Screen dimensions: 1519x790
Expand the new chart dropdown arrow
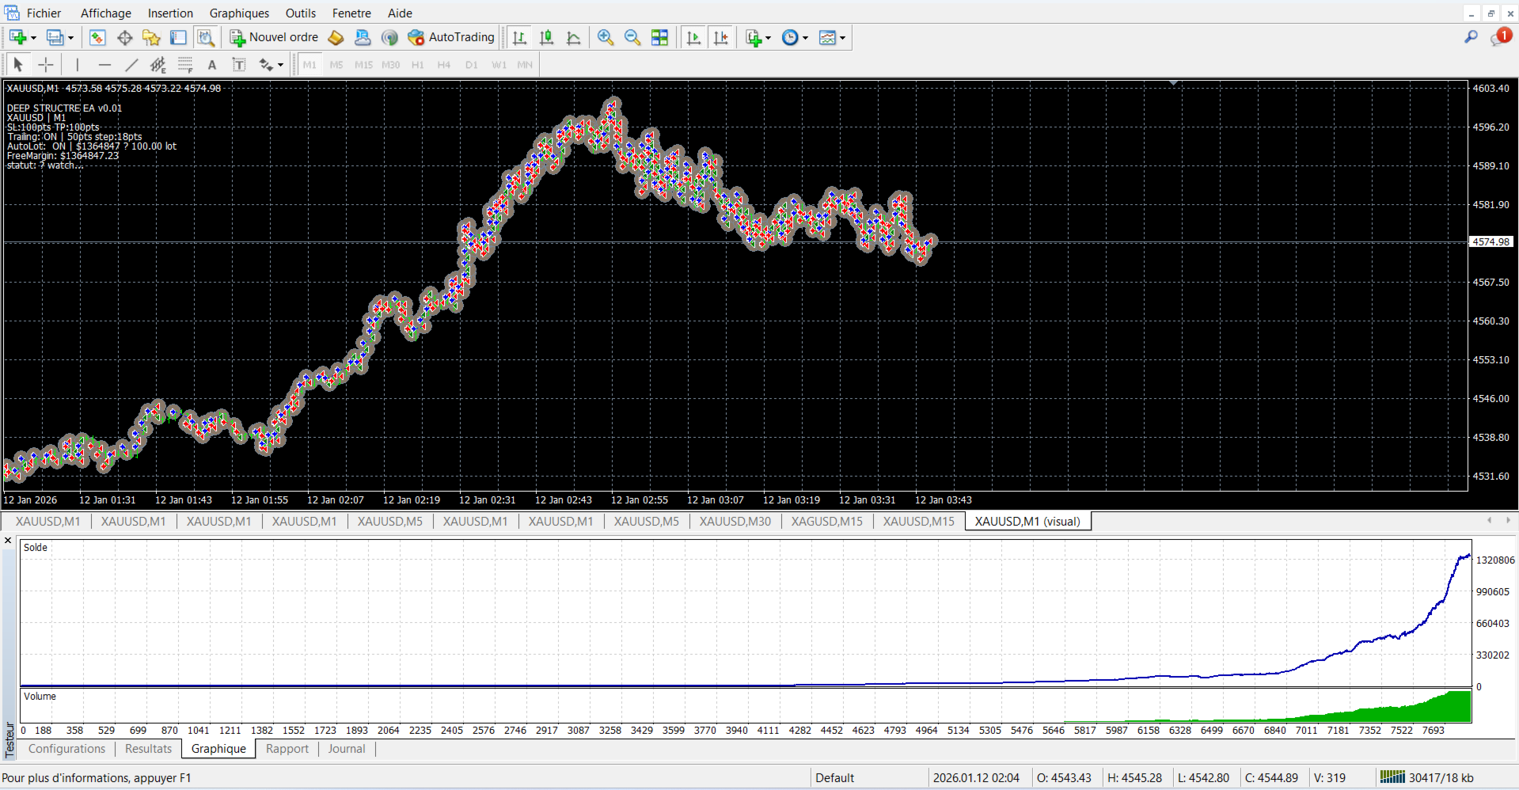(x=33, y=38)
